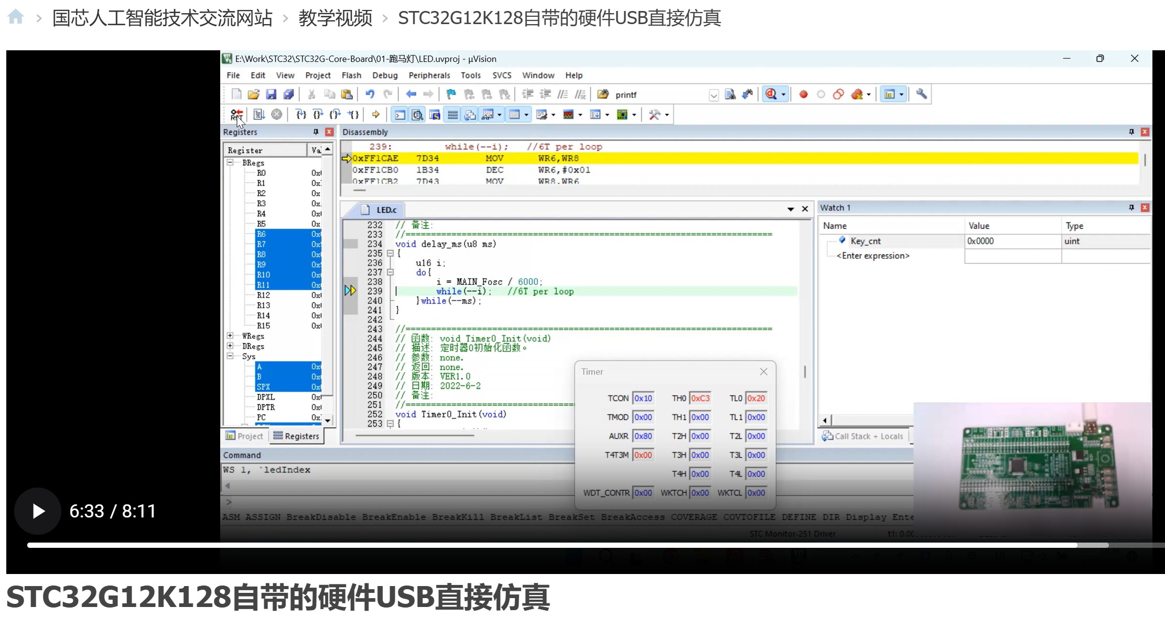Open the Window layout dropdown arrow in toolbar
The image size is (1165, 618).
click(902, 95)
